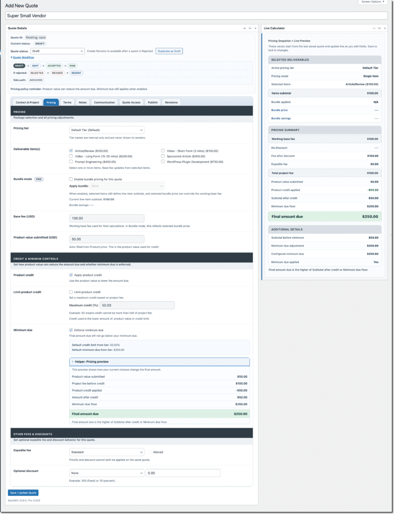Toggle Waived checkbox for expedite fee
This screenshot has height=514, width=394.
coord(150,452)
